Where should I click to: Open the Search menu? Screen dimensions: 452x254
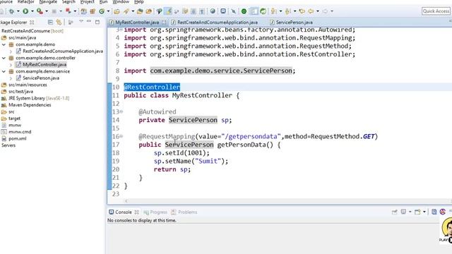pyautogui.click(x=69, y=1)
